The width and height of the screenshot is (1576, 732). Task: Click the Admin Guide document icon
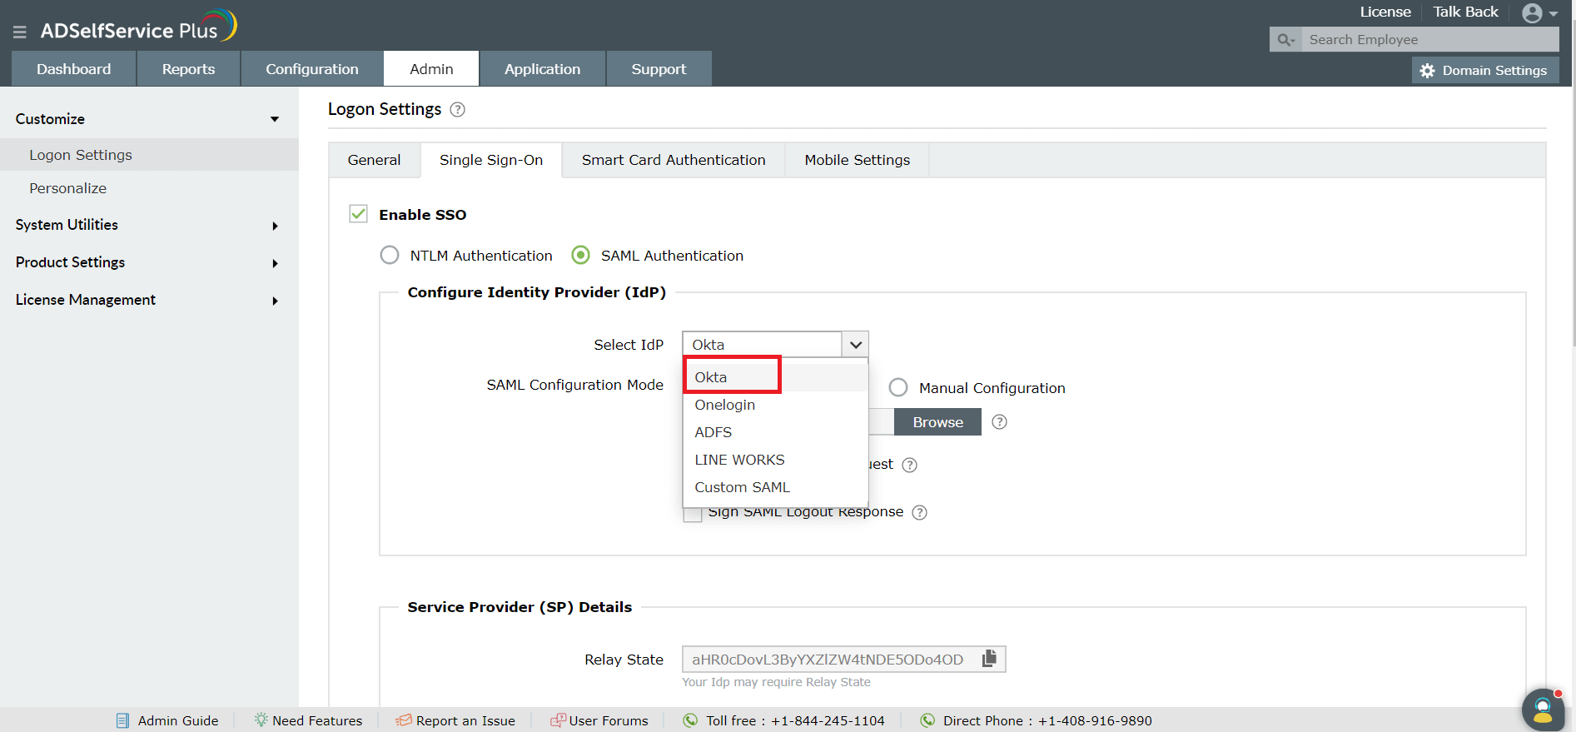point(123,720)
